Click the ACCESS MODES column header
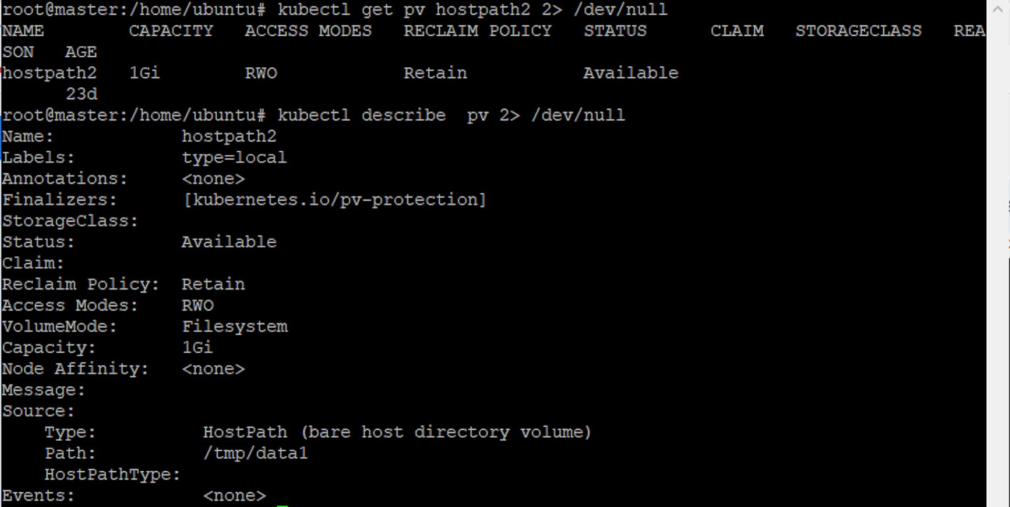The width and height of the screenshot is (1010, 507). coord(308,30)
